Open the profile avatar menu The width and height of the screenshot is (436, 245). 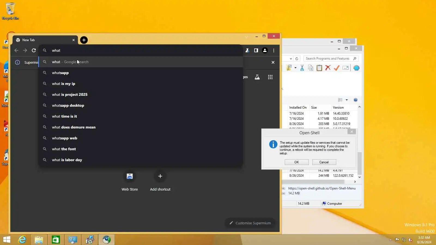(x=265, y=50)
